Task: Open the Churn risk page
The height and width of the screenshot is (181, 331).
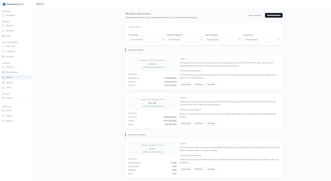Action: coord(17,46)
